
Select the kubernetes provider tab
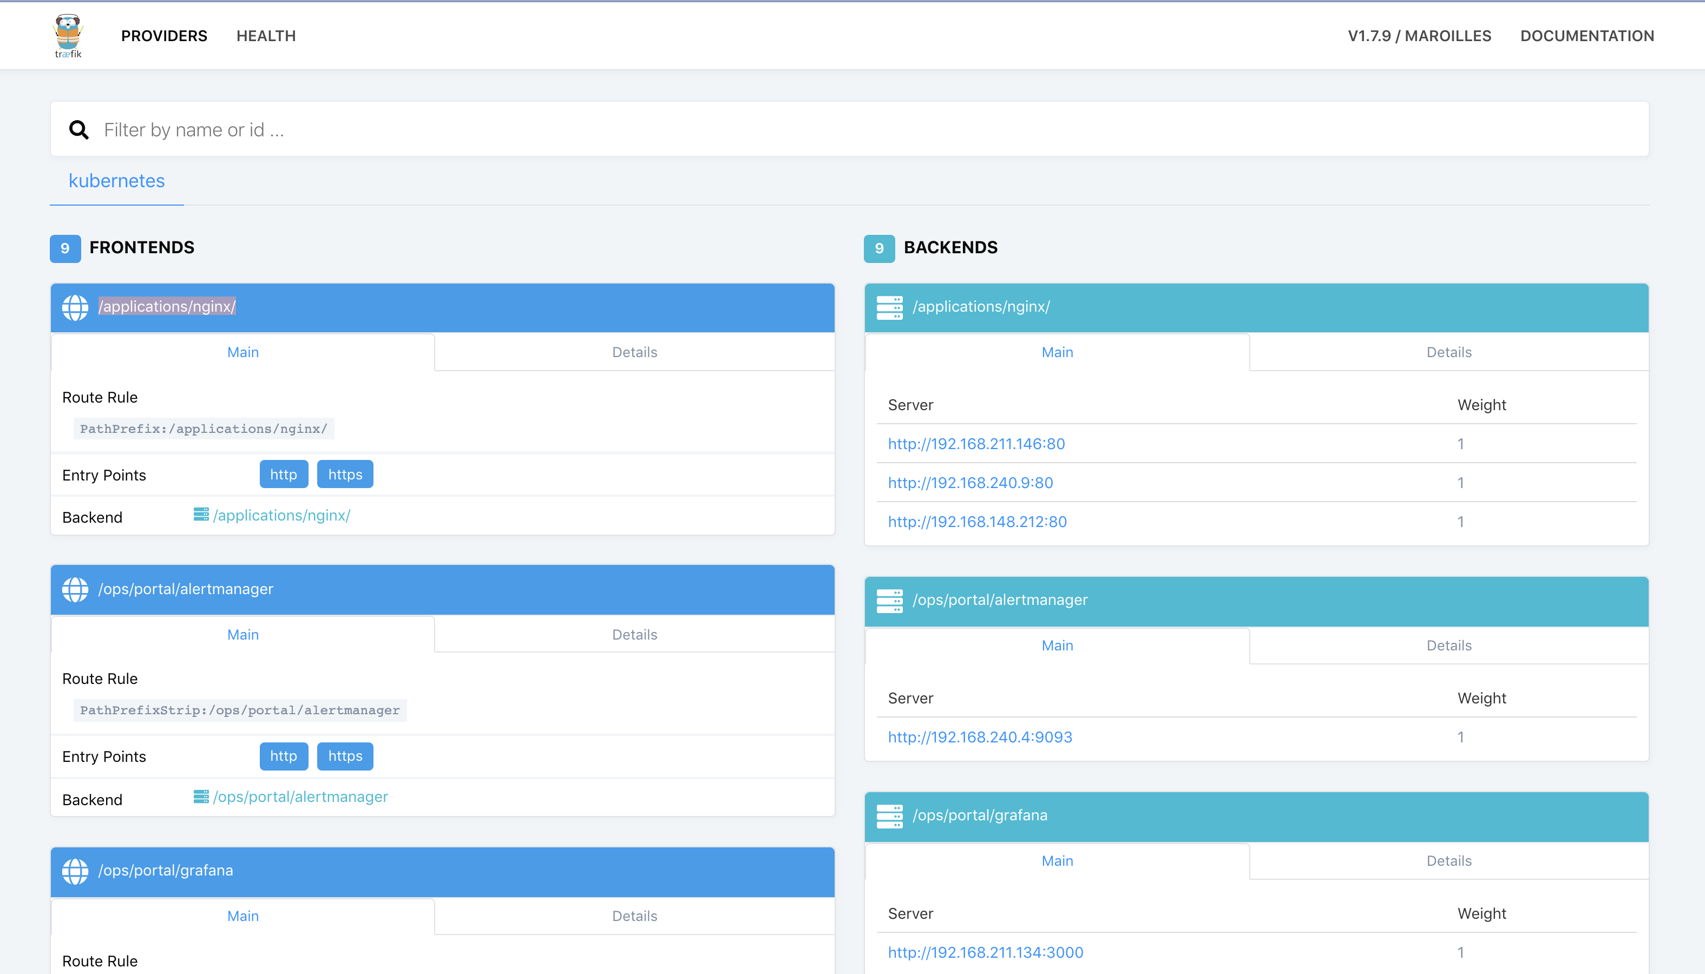click(116, 181)
